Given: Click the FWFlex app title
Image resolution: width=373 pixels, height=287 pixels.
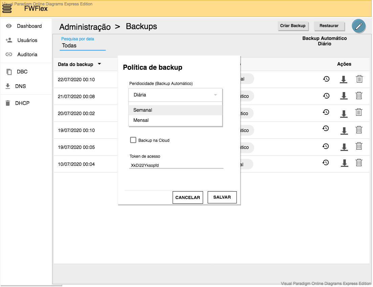Looking at the screenshot, I should (36, 8).
